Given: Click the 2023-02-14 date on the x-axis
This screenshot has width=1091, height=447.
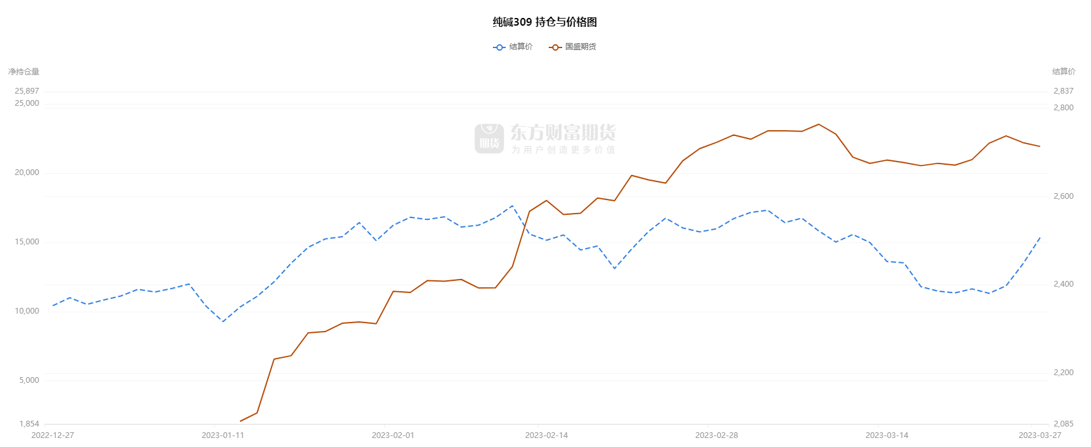Looking at the screenshot, I should [546, 435].
